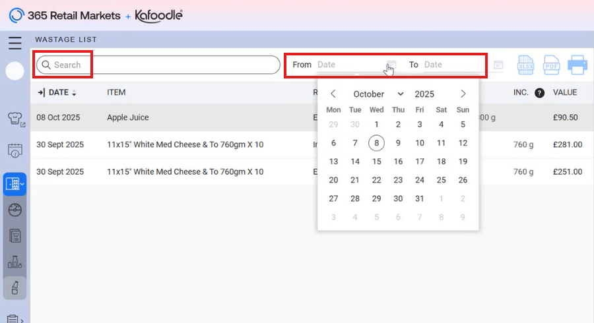This screenshot has height=323, width=594.
Task: Click the Search input field
Action: [158, 65]
